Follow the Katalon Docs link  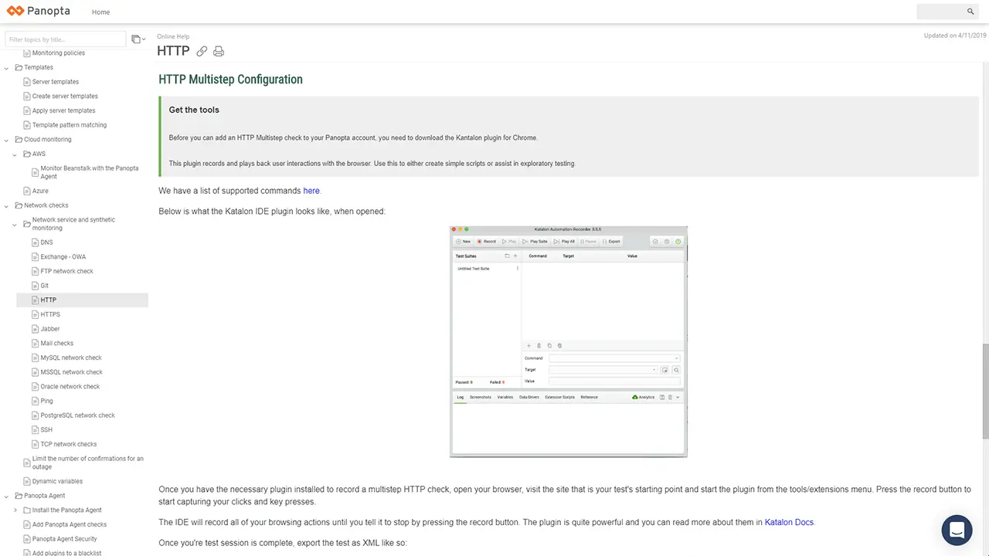click(x=789, y=522)
